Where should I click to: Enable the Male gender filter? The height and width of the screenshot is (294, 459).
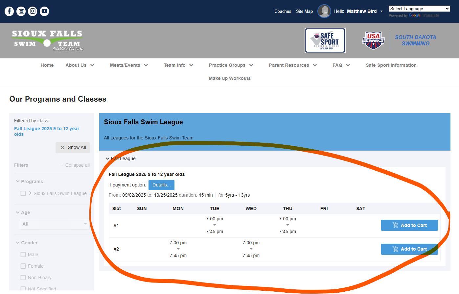click(x=23, y=255)
